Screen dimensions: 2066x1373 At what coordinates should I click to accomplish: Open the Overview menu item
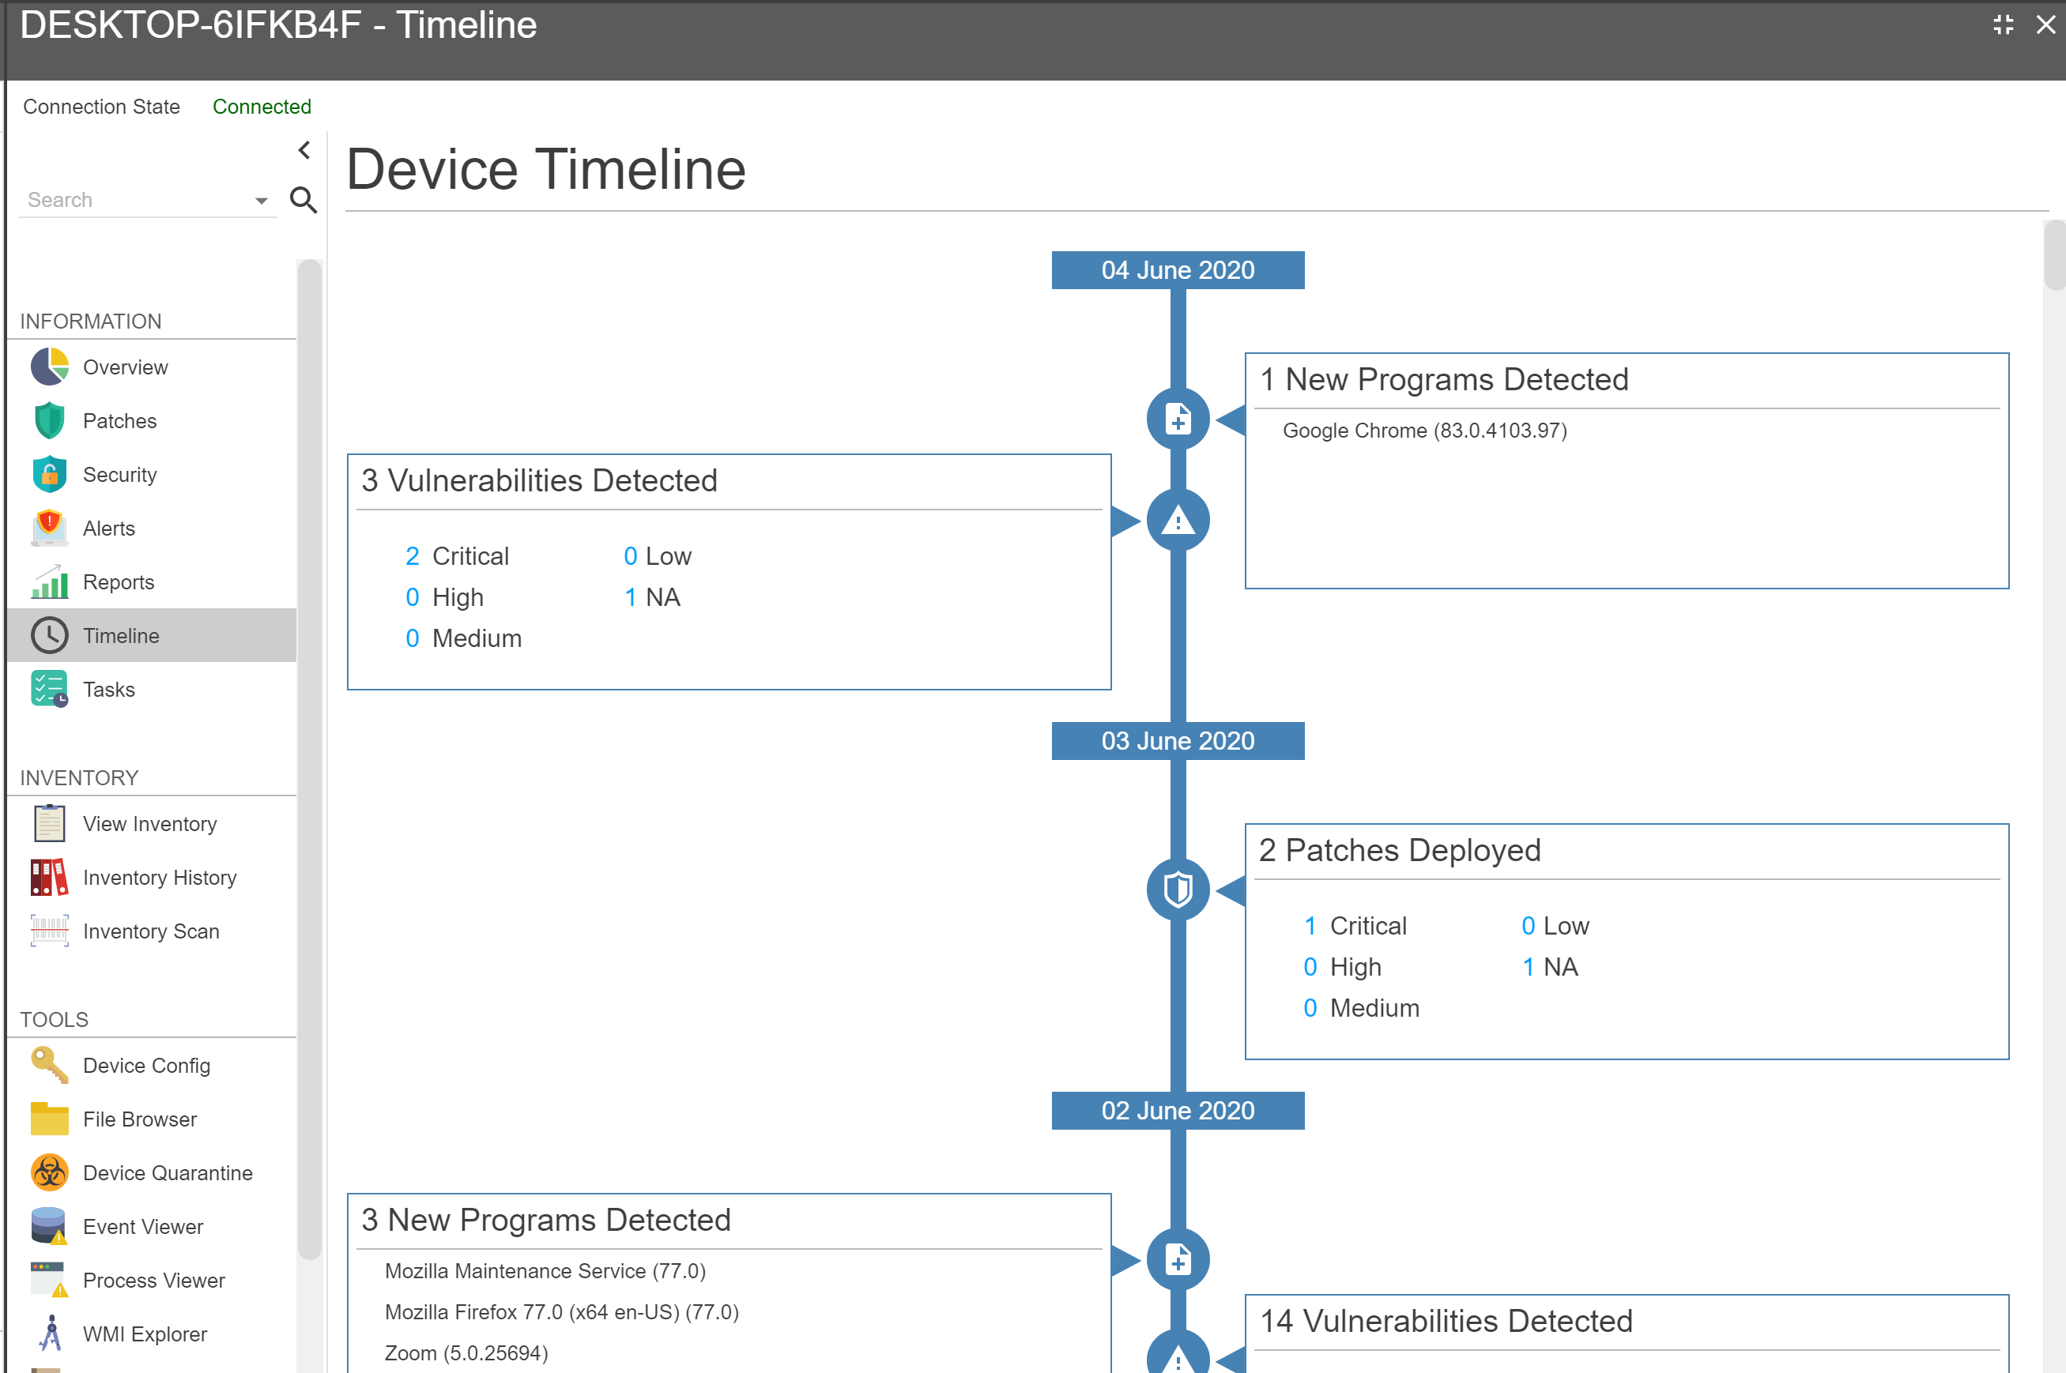(x=125, y=367)
